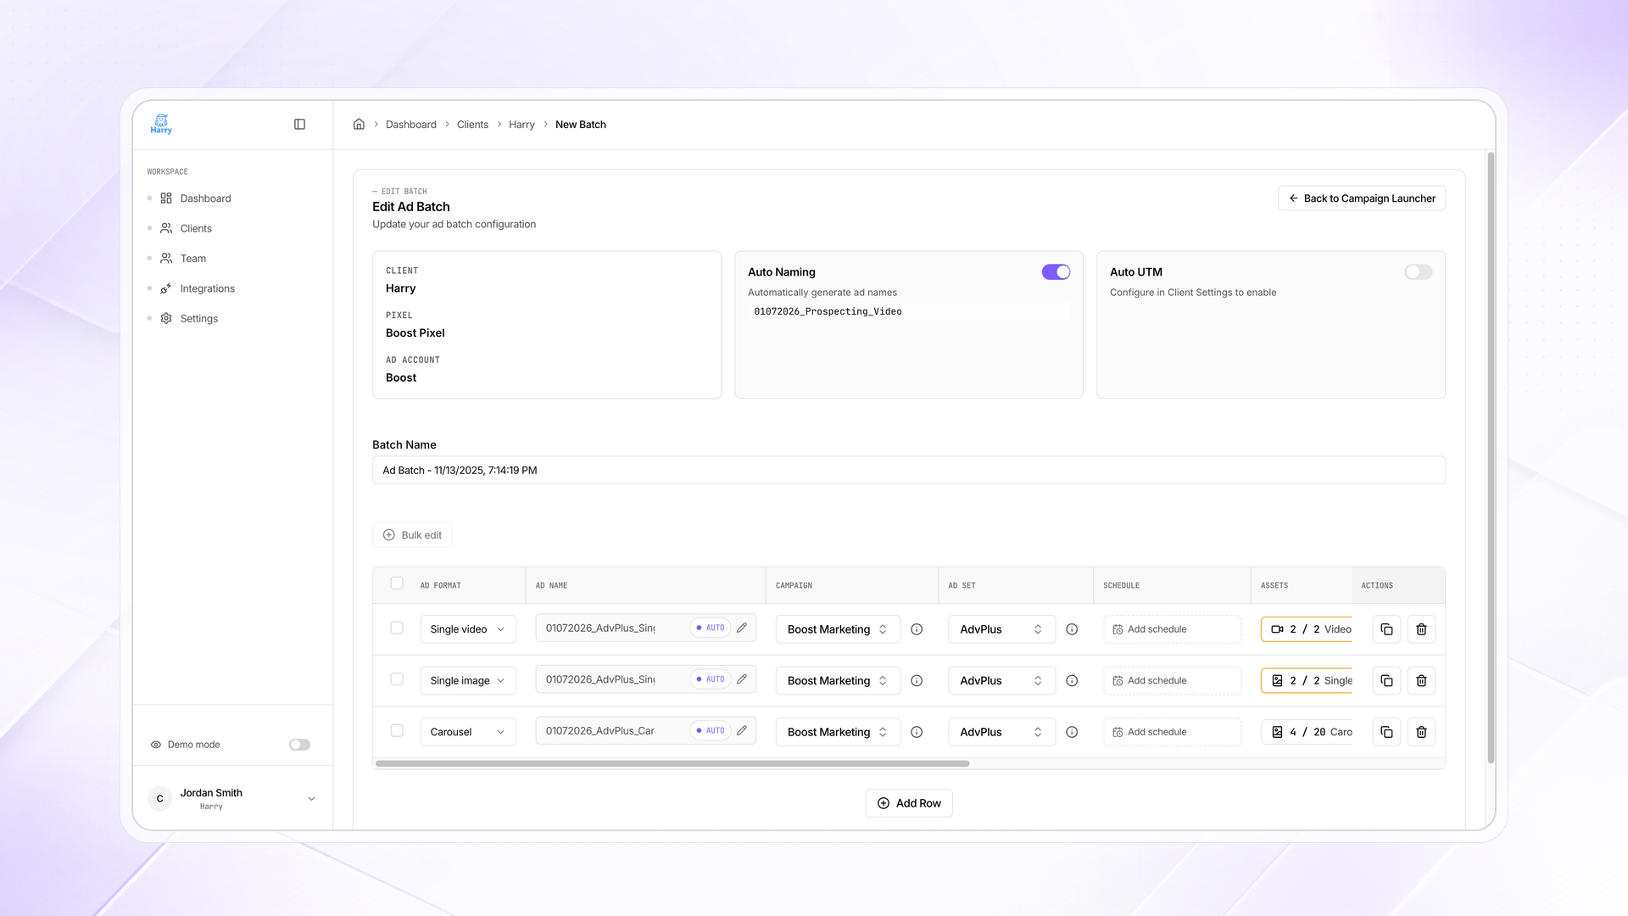The height and width of the screenshot is (916, 1628).
Task: Navigate to Clients in the sidebar
Action: (x=196, y=228)
